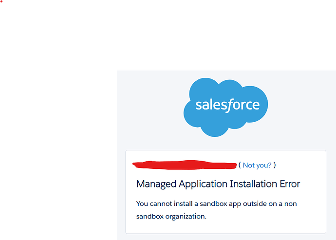Viewport: 336px width, 240px height.
Task: Select the "Managed Application Installation Error" heading
Action: pos(218,184)
